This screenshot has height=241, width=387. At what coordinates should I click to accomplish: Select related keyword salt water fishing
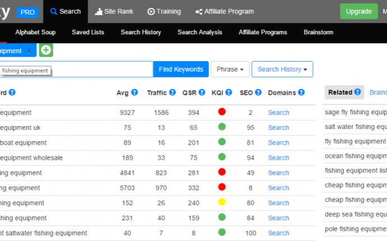(356, 127)
